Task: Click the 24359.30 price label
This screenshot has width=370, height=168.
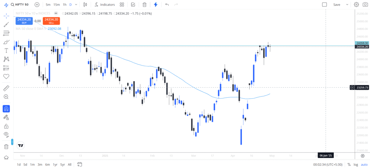Action: pos(362,43)
